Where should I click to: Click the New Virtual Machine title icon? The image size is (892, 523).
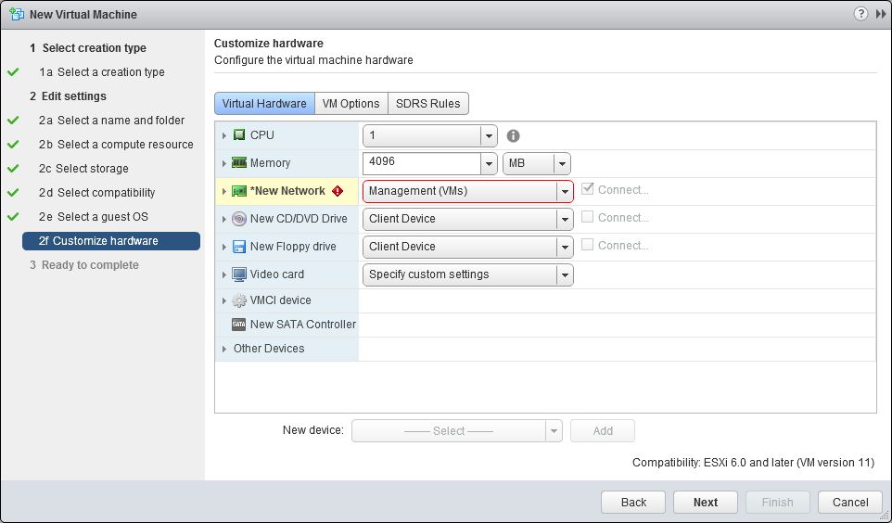pos(17,14)
